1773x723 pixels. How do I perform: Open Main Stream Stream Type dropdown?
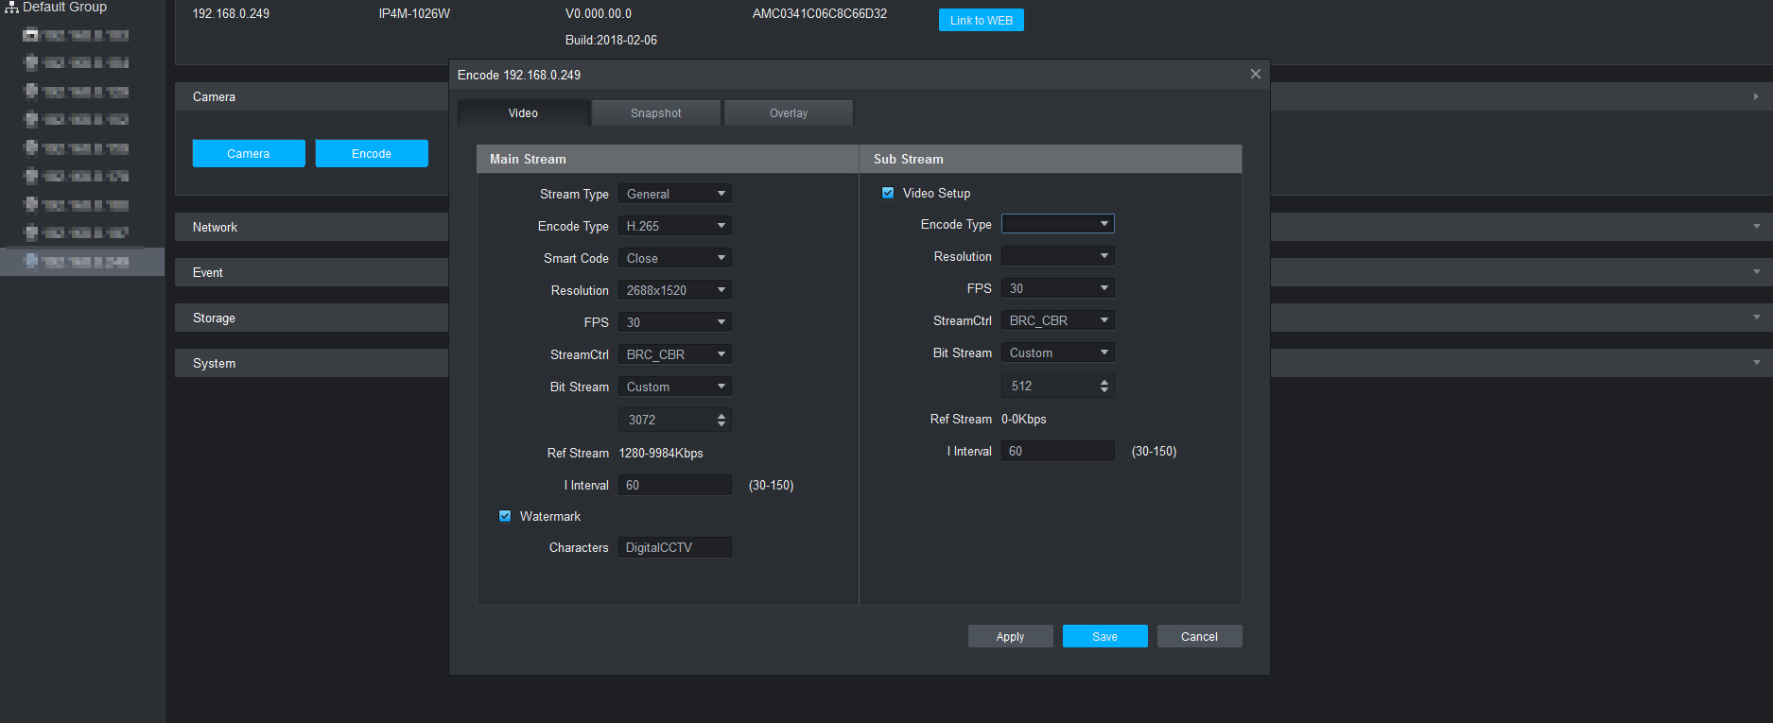click(x=675, y=194)
